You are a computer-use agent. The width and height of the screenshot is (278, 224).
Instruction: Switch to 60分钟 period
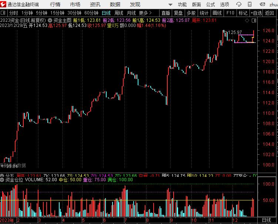point(91,13)
